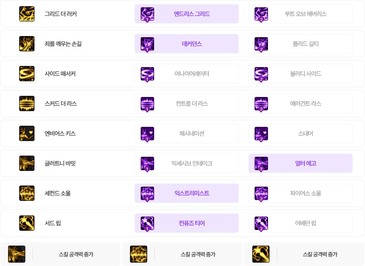The height and width of the screenshot is (266, 365).
Task: Choose the 스네어 enhancement option
Action: (x=301, y=133)
